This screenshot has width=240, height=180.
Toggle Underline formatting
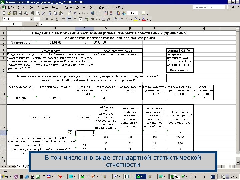click(x=57, y=19)
